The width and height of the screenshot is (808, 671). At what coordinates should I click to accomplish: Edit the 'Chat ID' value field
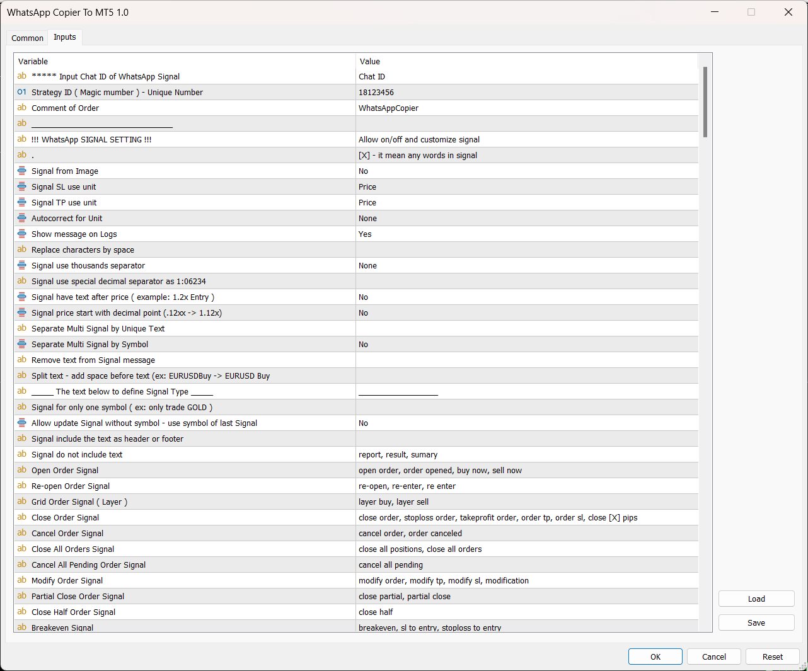[527, 76]
